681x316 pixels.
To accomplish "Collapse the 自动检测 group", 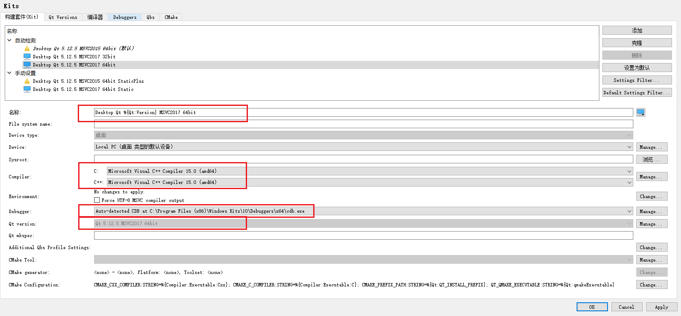I will (x=9, y=40).
